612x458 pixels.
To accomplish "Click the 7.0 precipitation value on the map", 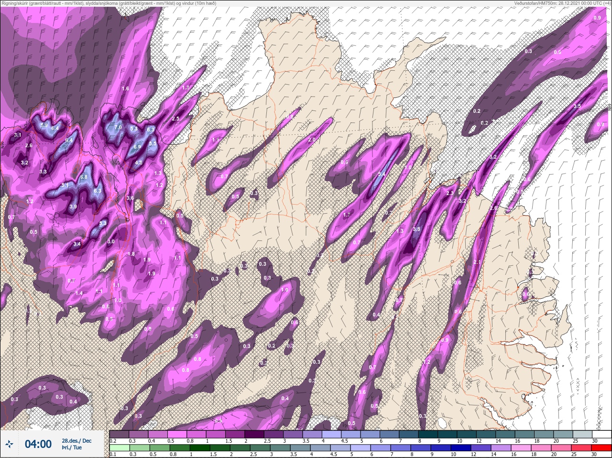I will point(118,128).
